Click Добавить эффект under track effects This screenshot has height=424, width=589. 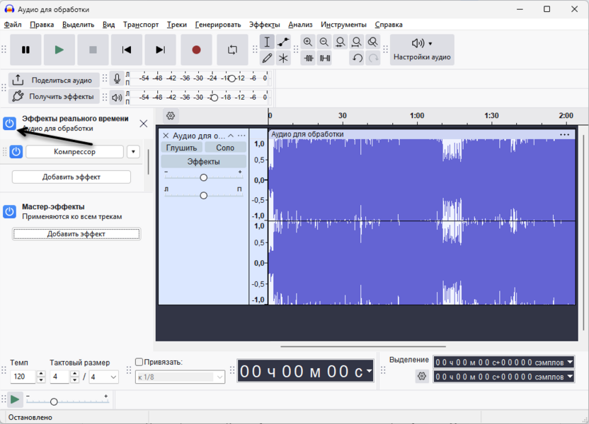72,177
